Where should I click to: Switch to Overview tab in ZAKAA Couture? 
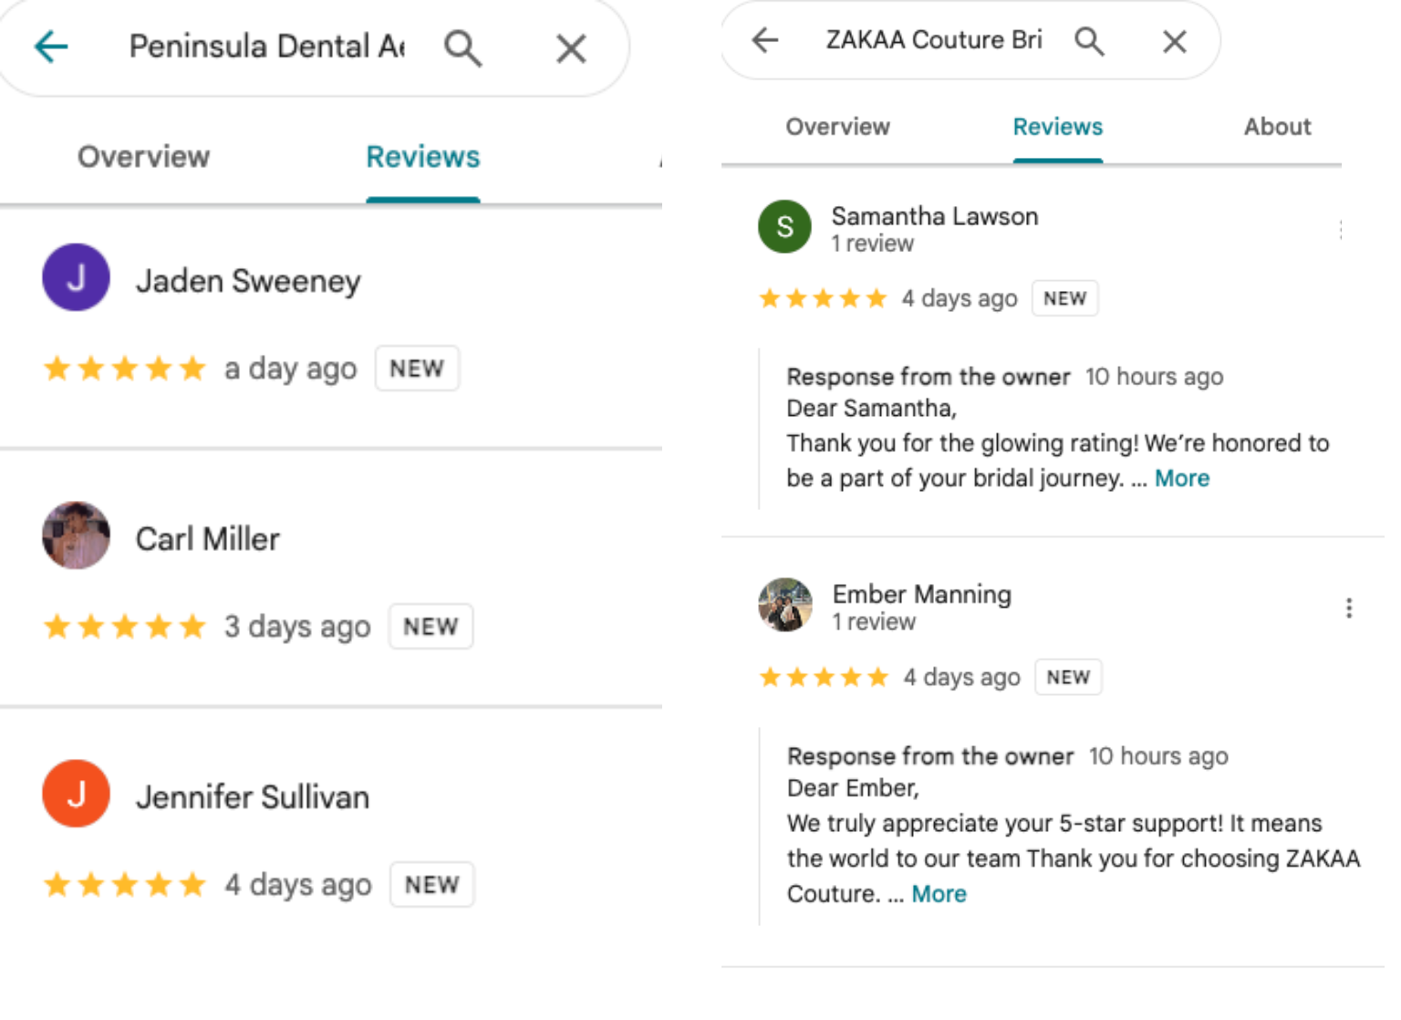[837, 127]
